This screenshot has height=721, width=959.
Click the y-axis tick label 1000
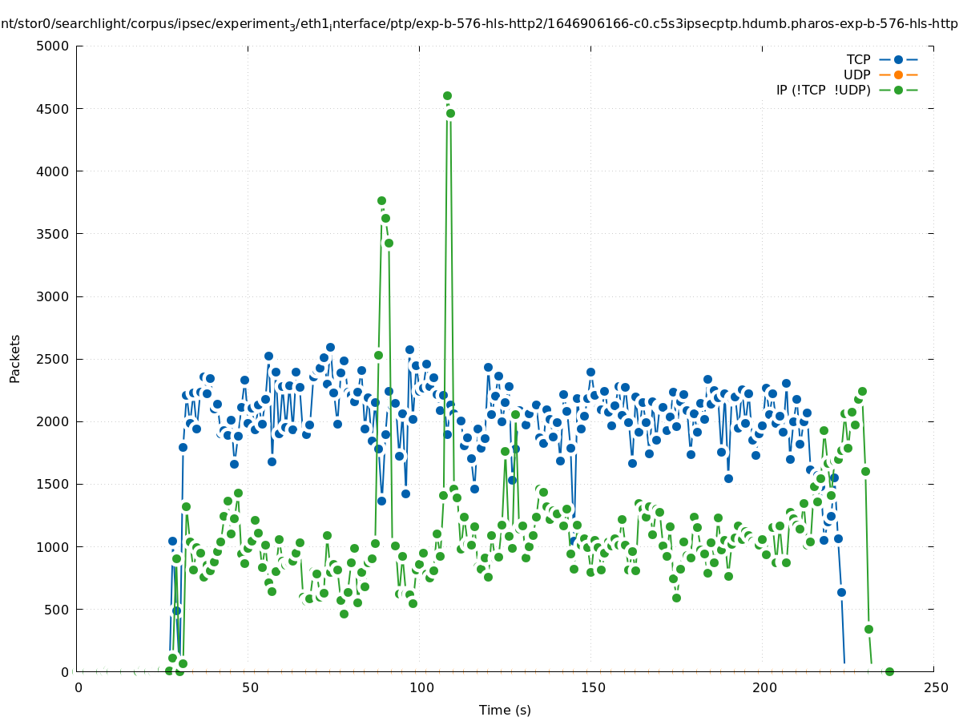click(x=53, y=546)
